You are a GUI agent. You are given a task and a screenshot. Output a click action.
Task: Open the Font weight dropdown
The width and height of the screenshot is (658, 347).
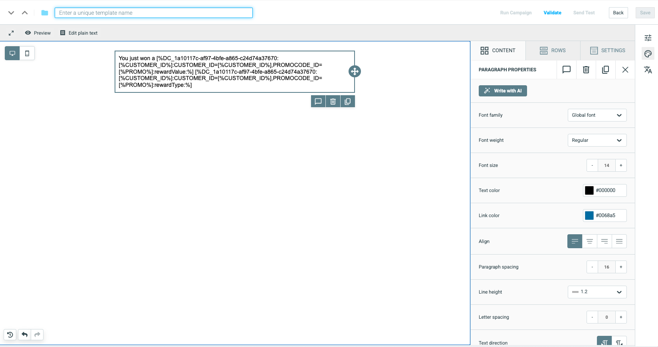(597, 140)
